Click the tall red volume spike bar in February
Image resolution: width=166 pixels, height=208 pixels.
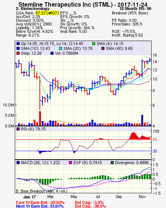point(40,119)
